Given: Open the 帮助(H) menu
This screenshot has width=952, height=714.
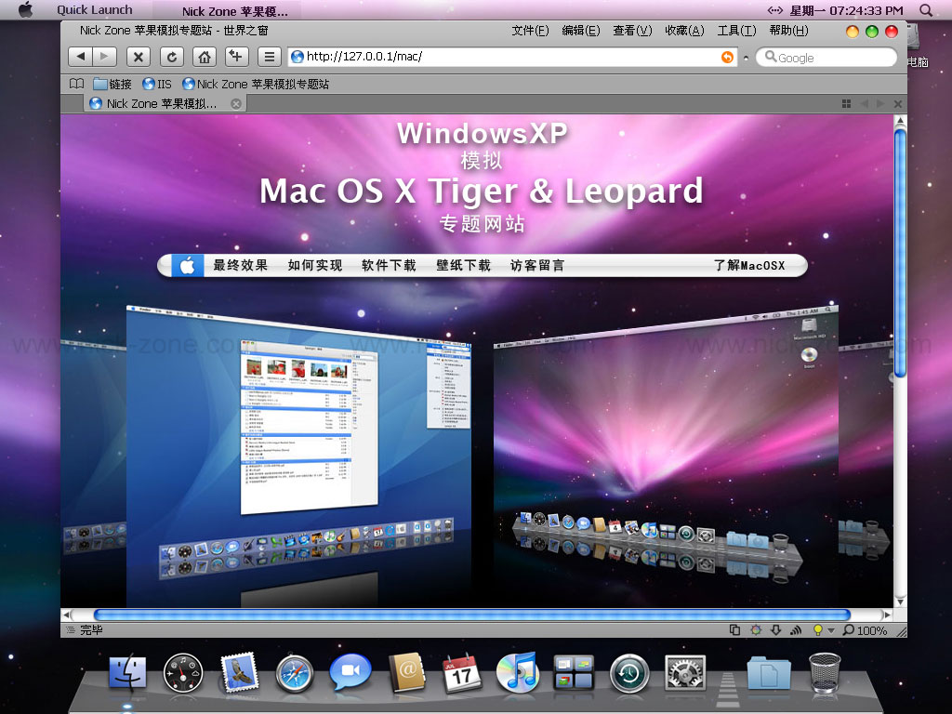Looking at the screenshot, I should click(788, 31).
